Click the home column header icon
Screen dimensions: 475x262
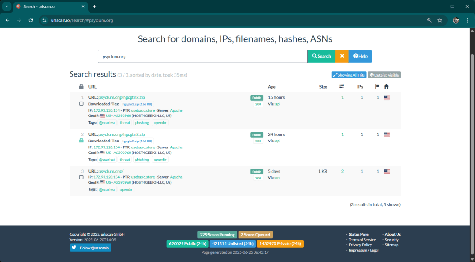click(x=386, y=87)
